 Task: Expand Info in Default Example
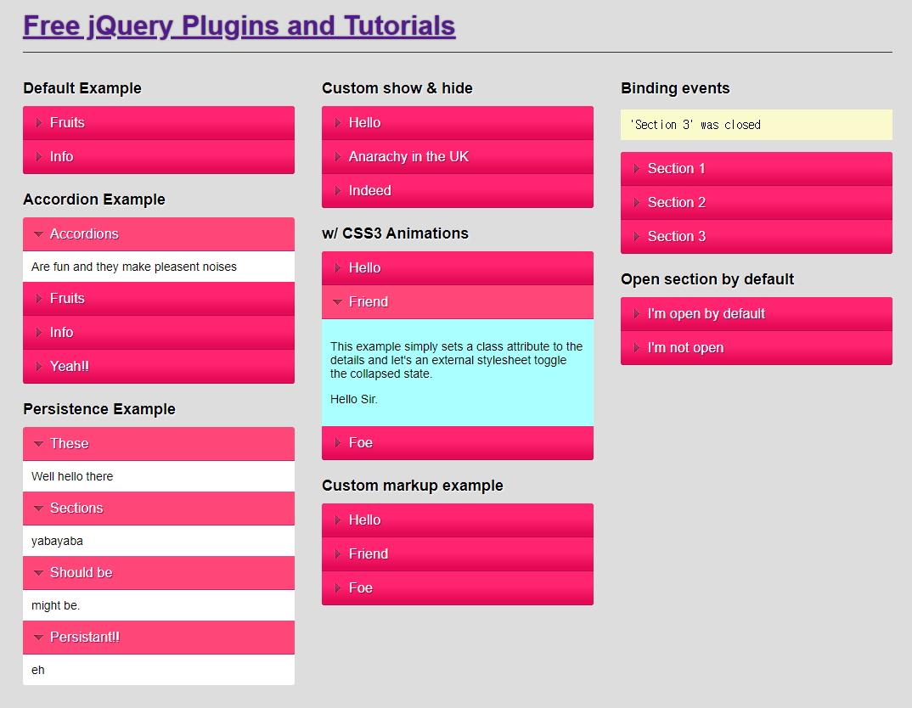pos(159,157)
